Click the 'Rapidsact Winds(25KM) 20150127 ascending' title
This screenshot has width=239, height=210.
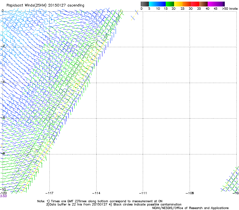(45, 5)
